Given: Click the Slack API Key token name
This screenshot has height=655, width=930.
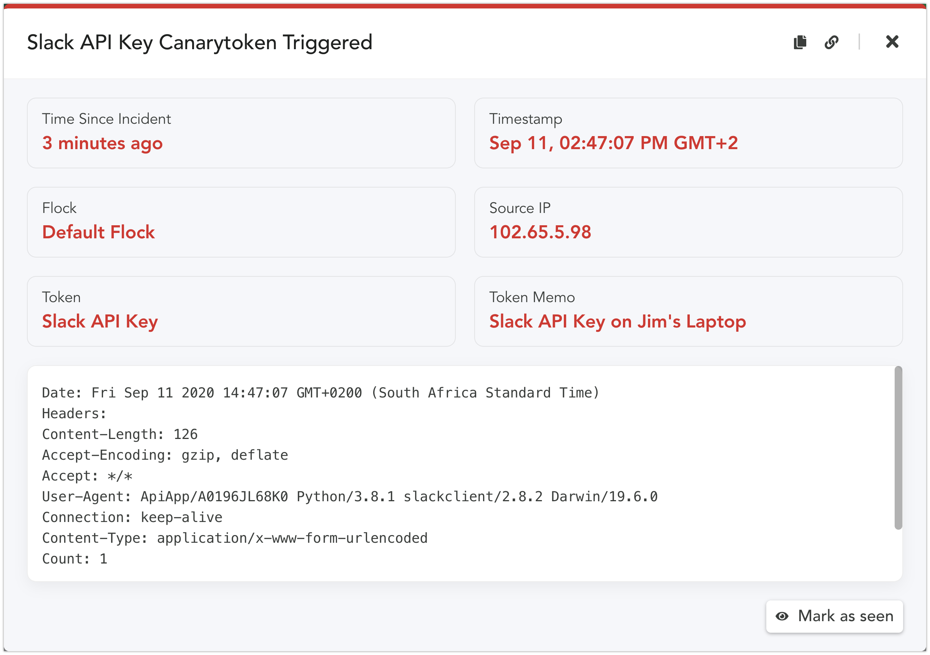Looking at the screenshot, I should click(x=100, y=322).
